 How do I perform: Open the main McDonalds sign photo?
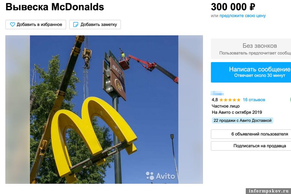coord(104,110)
